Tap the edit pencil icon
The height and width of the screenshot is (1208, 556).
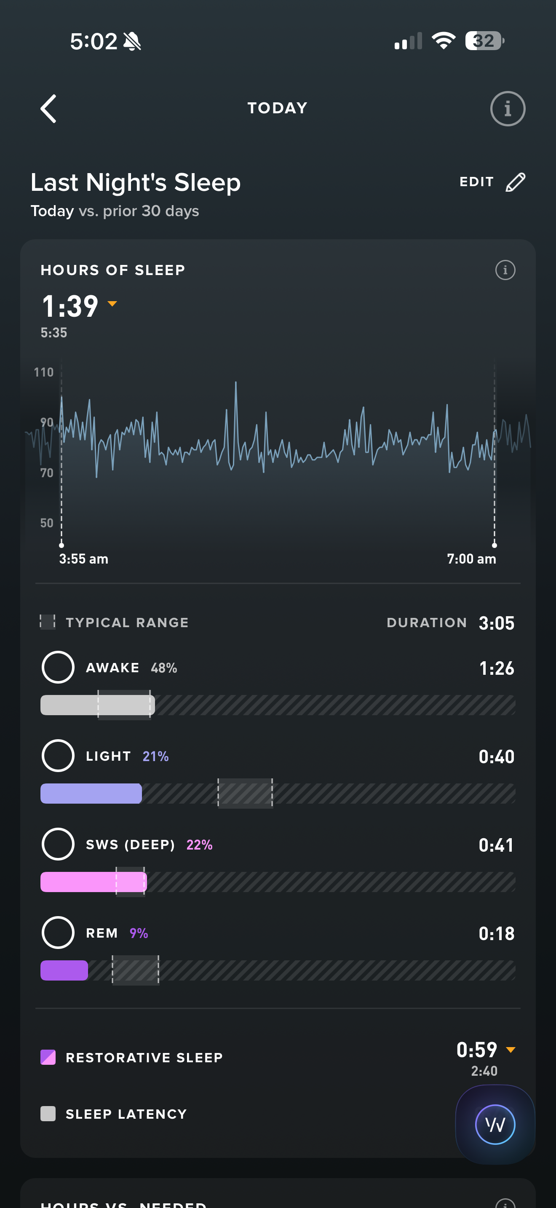coord(515,182)
